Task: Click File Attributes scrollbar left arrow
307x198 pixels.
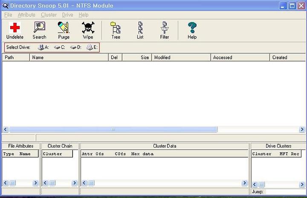Action: [x=6, y=183]
